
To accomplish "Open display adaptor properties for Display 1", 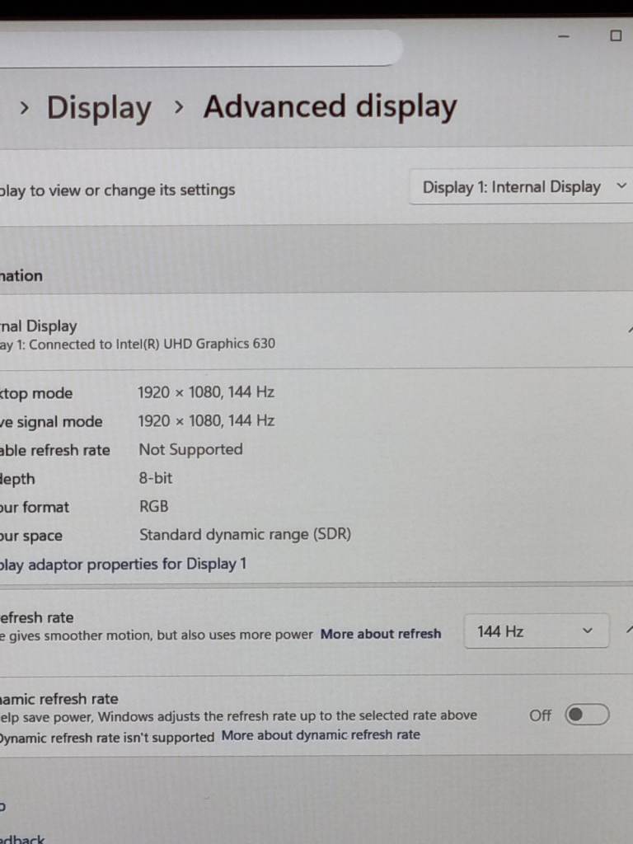I will (124, 564).
